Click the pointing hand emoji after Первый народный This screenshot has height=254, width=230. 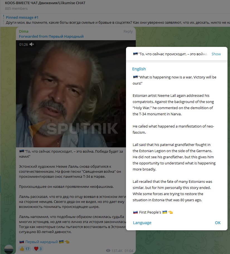67,242
